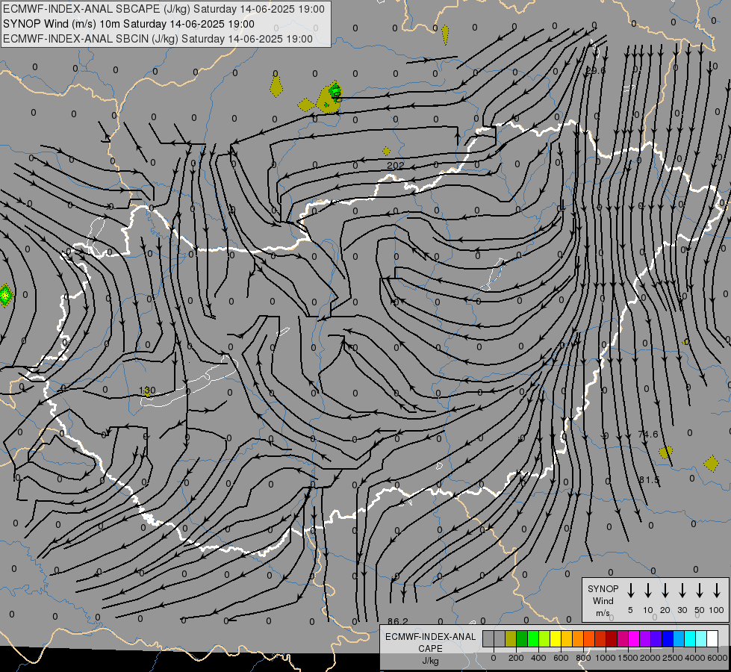Click the SYNOP Wind m/s legend label

point(603,600)
